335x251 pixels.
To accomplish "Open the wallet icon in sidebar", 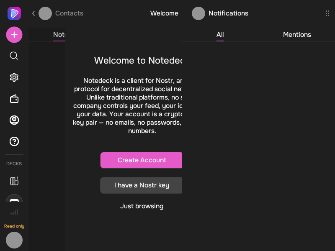I will click(x=14, y=99).
